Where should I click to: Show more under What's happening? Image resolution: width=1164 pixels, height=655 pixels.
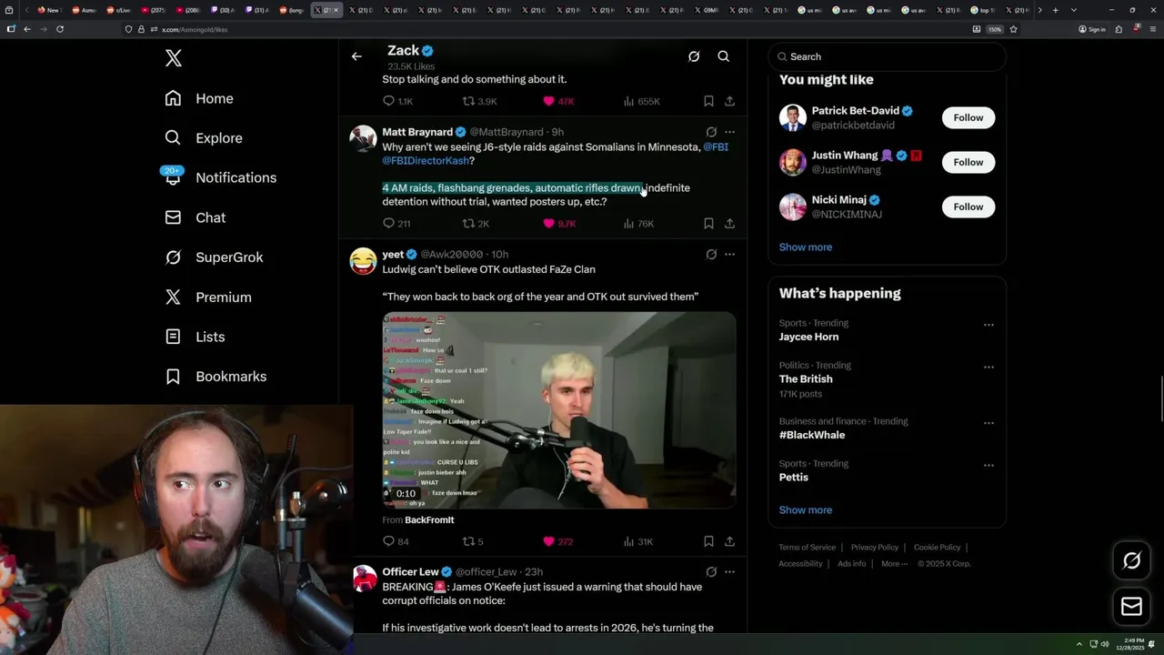tap(806, 509)
